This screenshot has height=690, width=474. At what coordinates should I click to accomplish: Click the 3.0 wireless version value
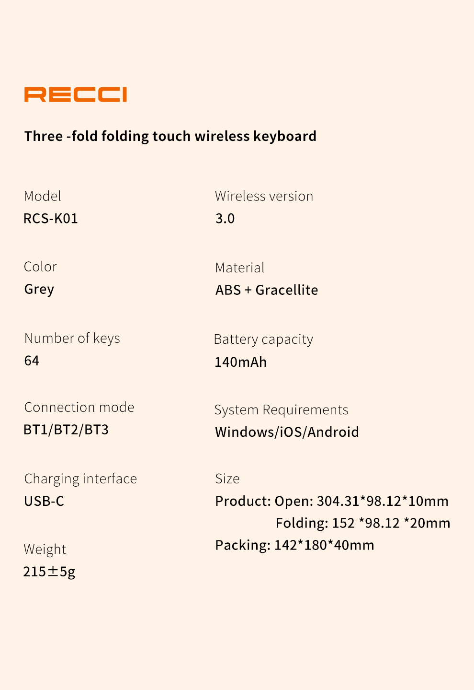click(x=225, y=219)
